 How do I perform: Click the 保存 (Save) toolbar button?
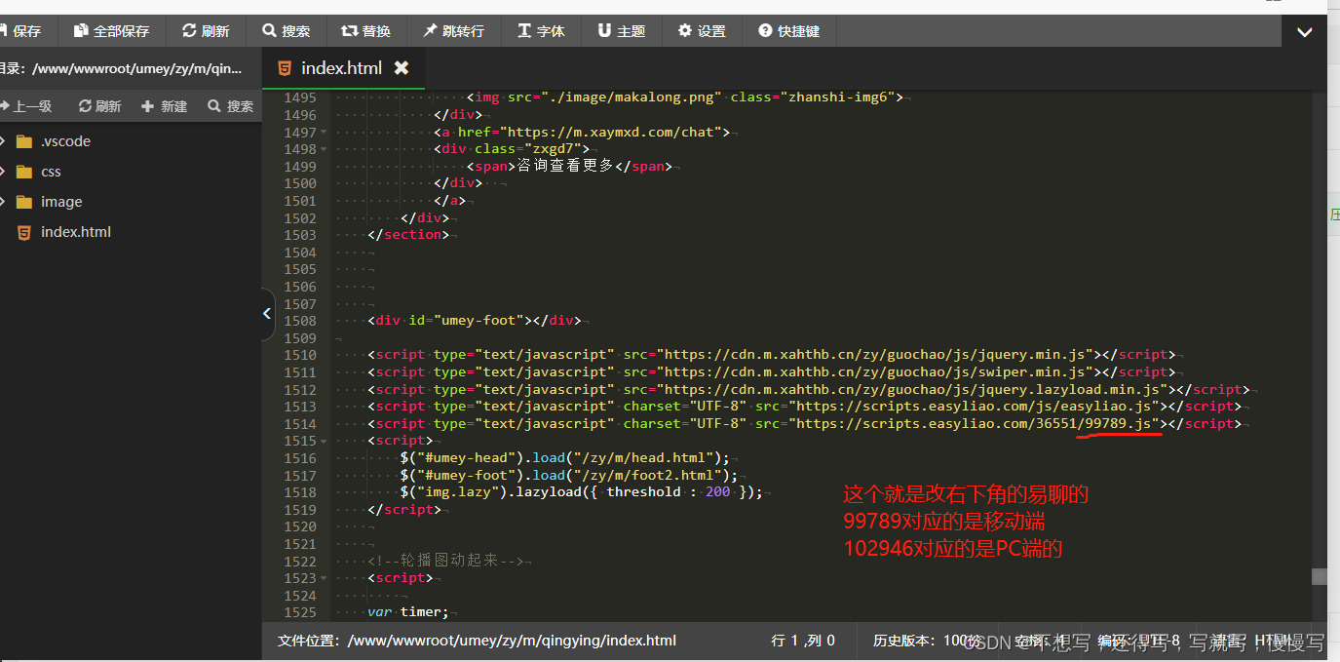[21, 31]
